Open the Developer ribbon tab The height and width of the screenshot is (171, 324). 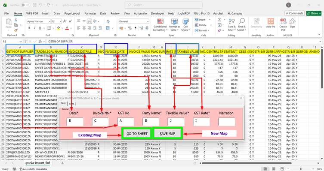(157, 13)
